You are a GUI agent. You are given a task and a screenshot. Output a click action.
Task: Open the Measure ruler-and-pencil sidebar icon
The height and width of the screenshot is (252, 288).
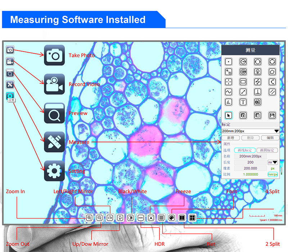10,85
